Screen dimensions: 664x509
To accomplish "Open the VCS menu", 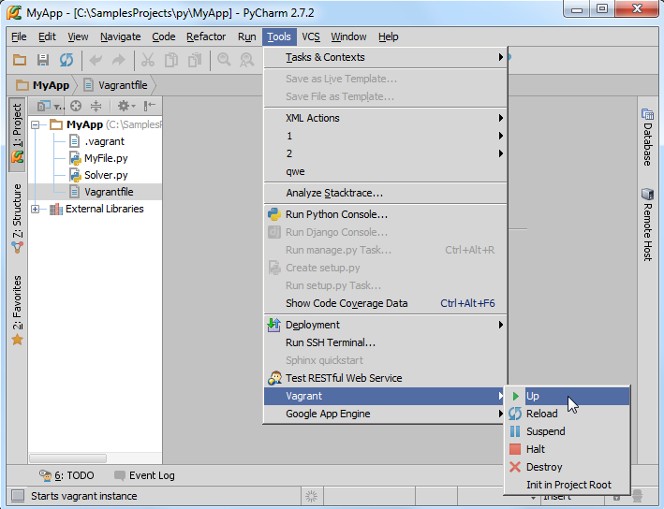I will [x=311, y=36].
